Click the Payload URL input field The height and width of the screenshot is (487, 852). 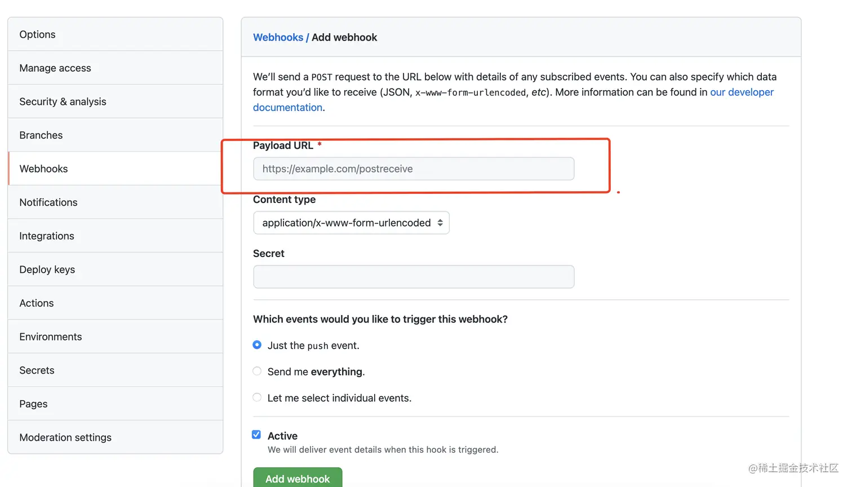click(414, 169)
